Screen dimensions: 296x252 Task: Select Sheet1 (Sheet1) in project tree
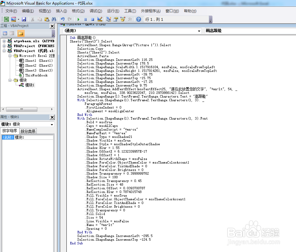[39, 61]
